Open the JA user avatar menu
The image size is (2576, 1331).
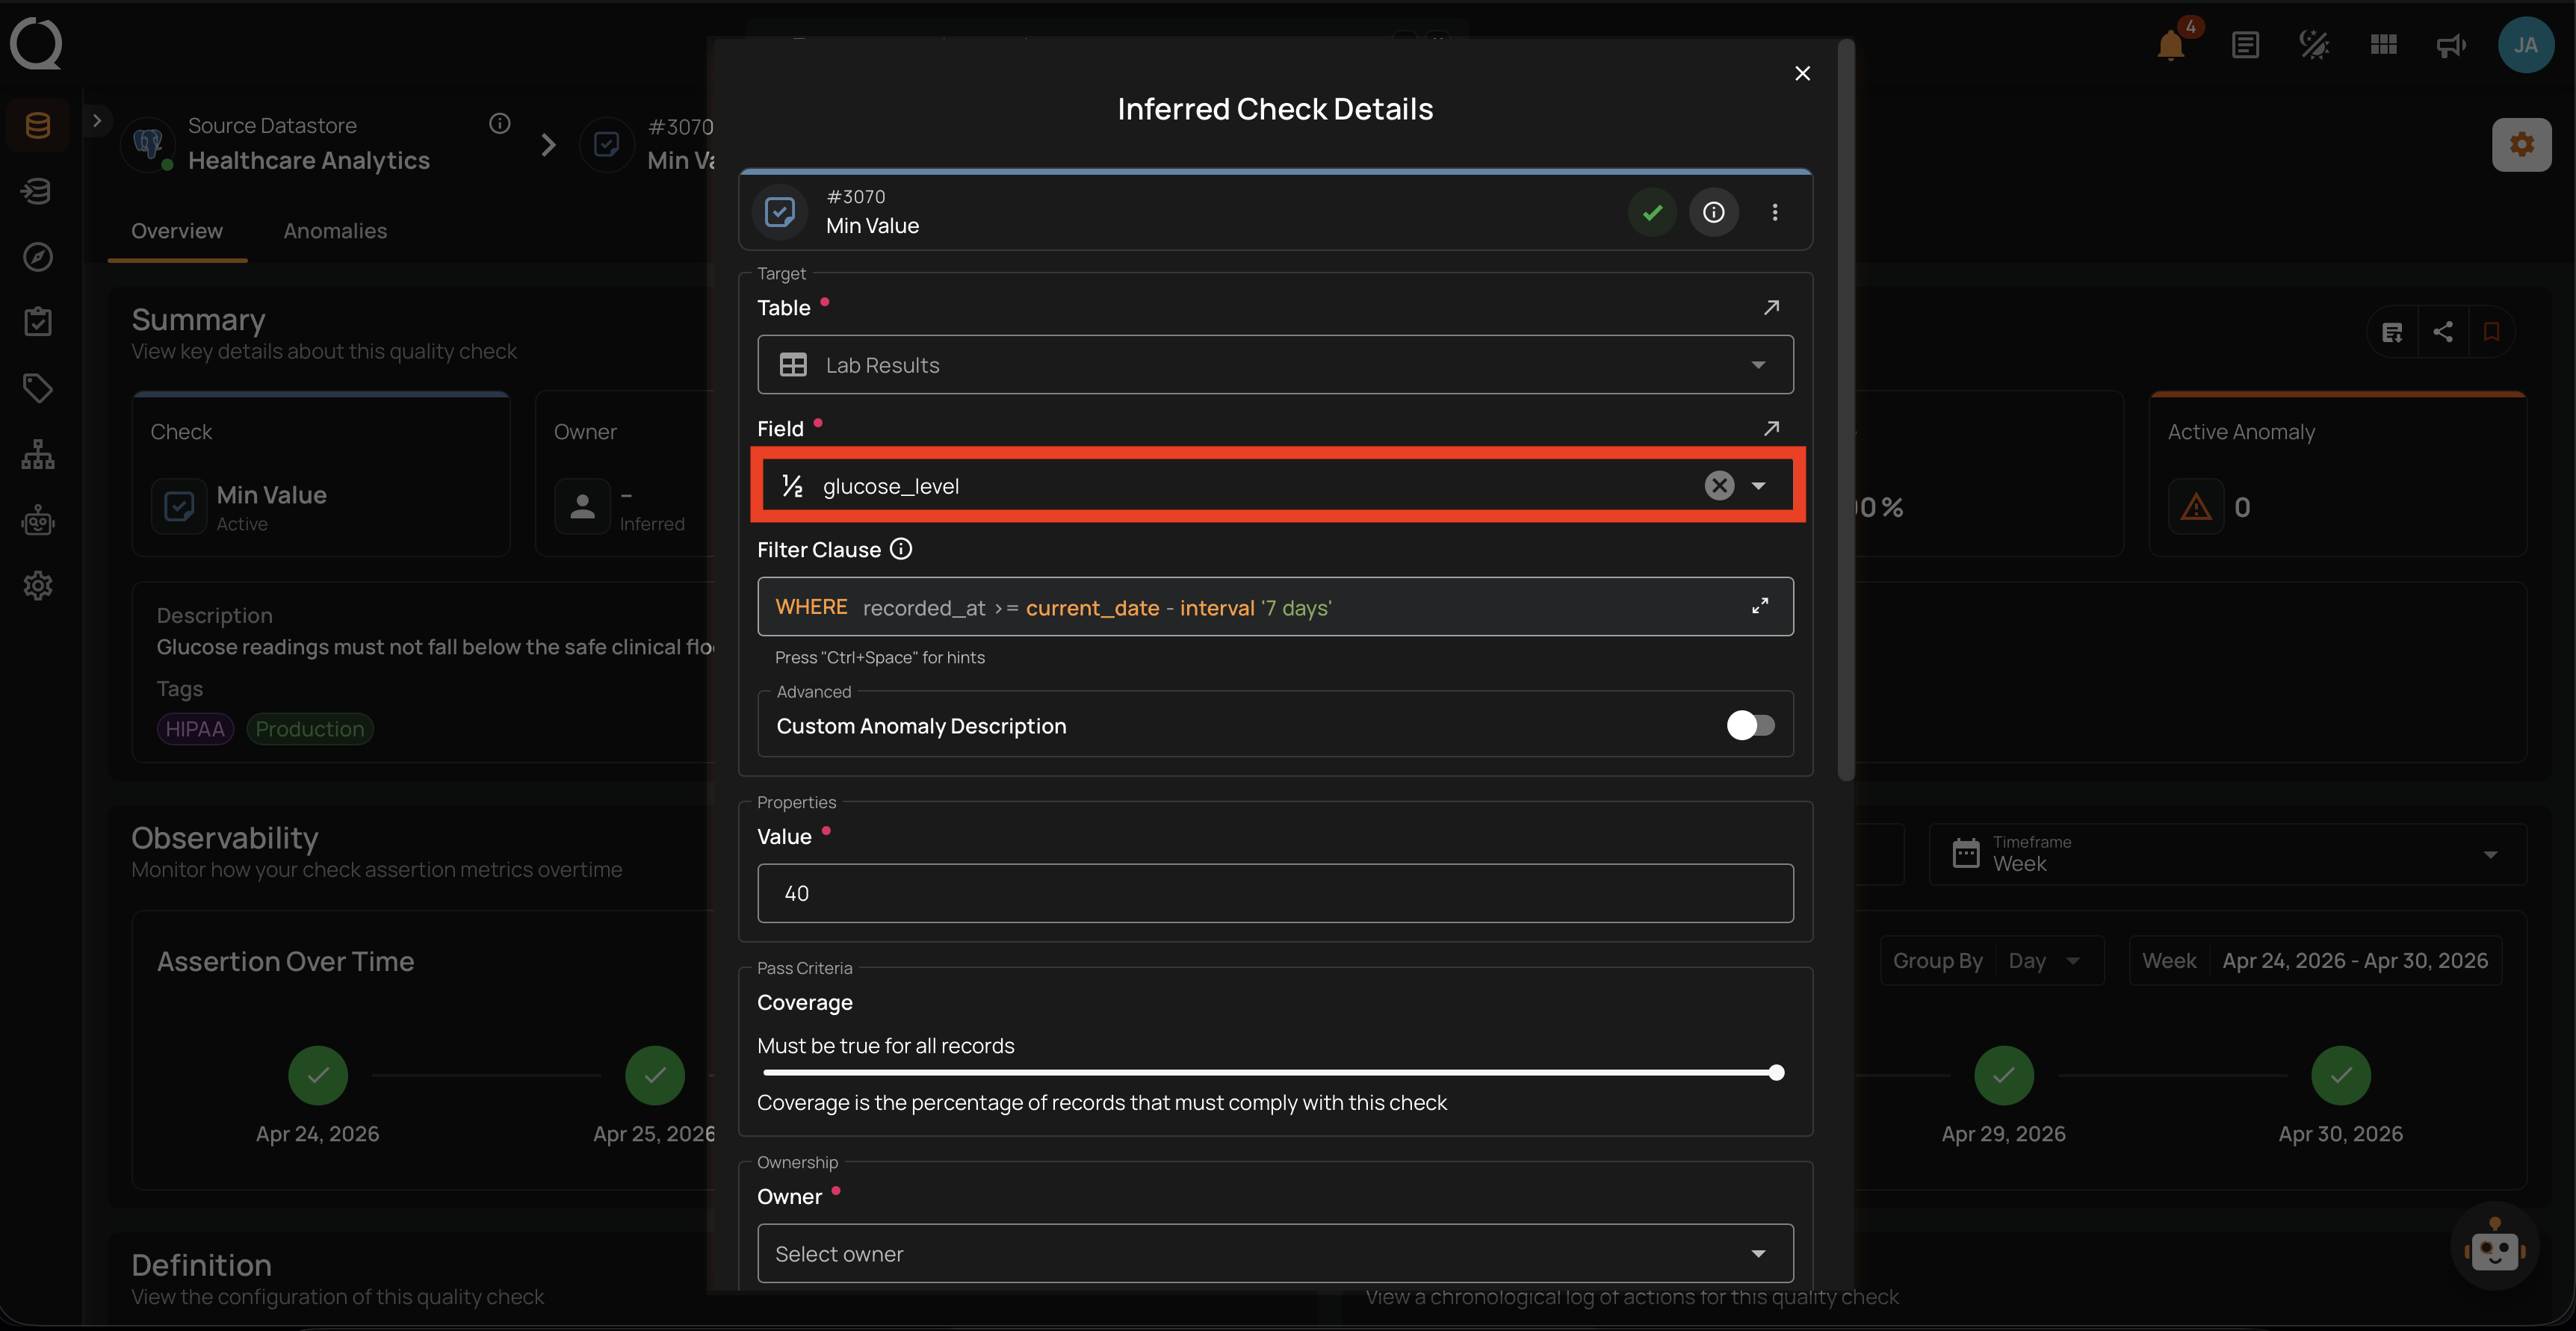point(2526,45)
